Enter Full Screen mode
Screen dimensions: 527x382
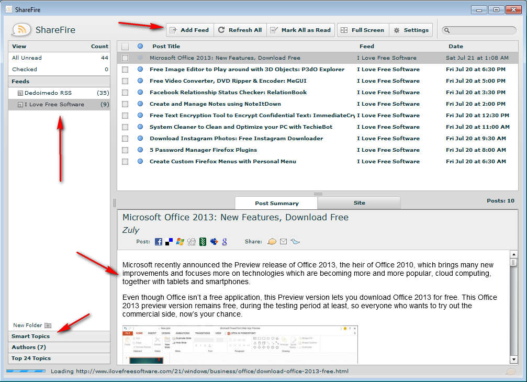click(x=363, y=30)
